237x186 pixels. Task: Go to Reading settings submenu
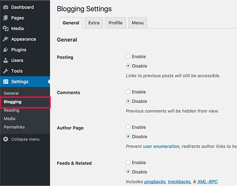[x=12, y=110]
